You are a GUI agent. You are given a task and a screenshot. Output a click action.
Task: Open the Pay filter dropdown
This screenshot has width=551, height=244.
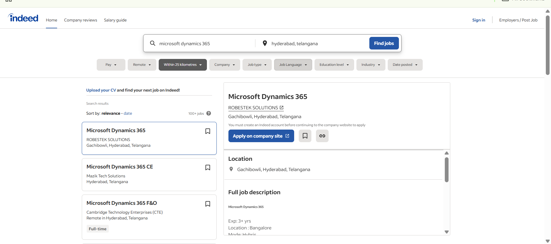[x=111, y=65]
